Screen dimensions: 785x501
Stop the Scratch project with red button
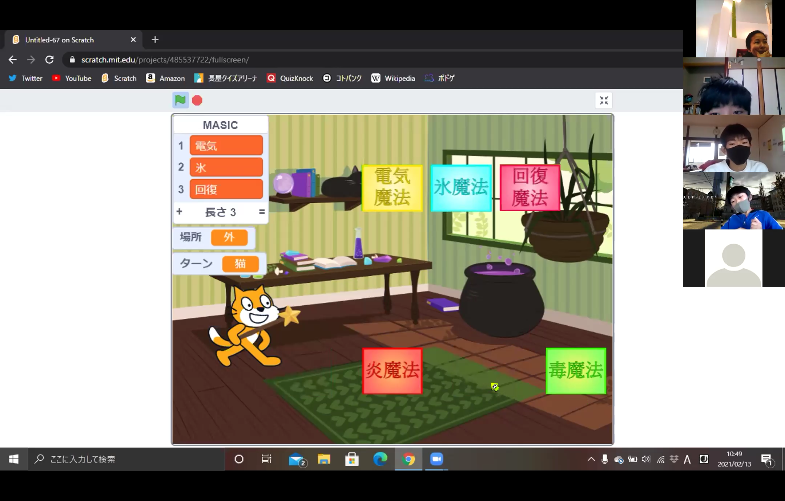tap(197, 101)
